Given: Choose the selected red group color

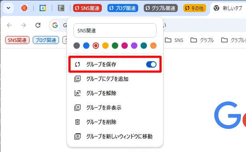Looking at the screenshot, I should pos(96,46).
